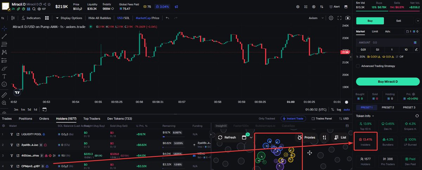Undo the last chart action
Image resolution: width=422 pixels, height=170 pixels.
click(167, 18)
